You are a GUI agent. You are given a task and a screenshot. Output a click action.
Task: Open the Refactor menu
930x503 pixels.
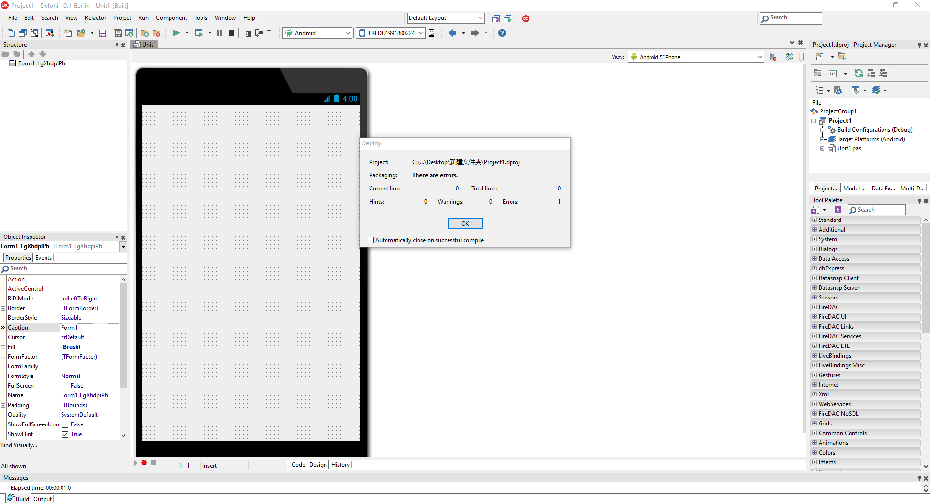point(95,18)
